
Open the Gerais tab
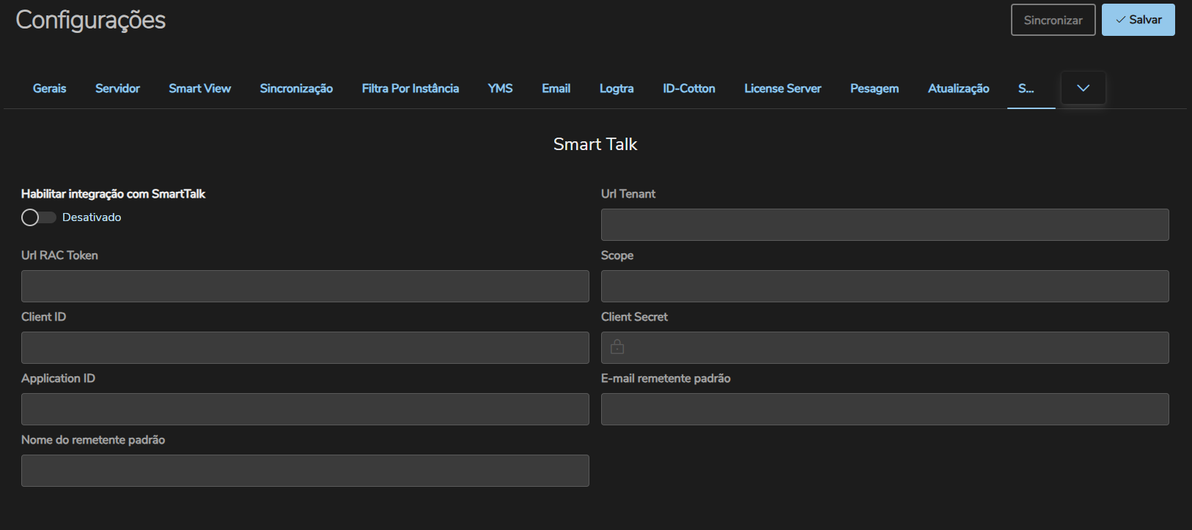tap(49, 89)
